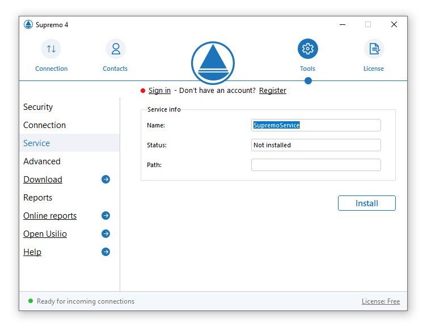Click the Open Usilio link

[45, 234]
